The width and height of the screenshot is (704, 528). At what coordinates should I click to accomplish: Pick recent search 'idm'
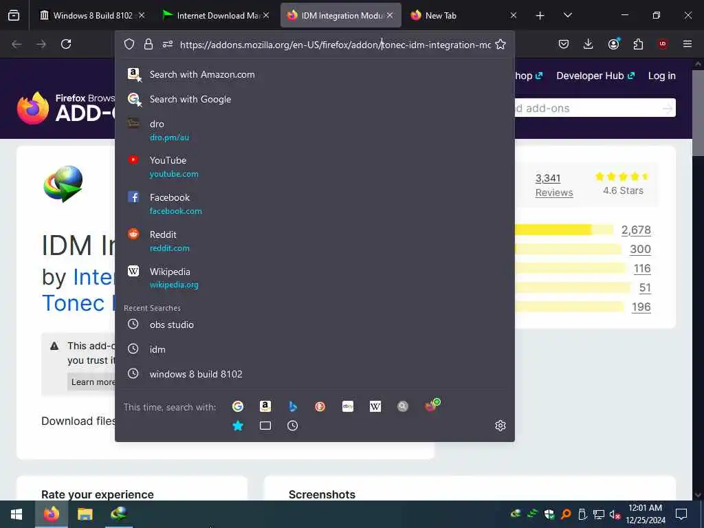click(315, 349)
